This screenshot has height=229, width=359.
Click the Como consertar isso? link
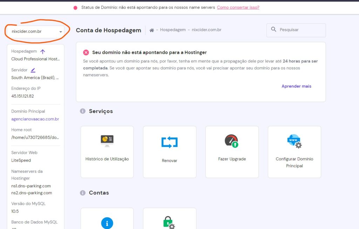238,7
